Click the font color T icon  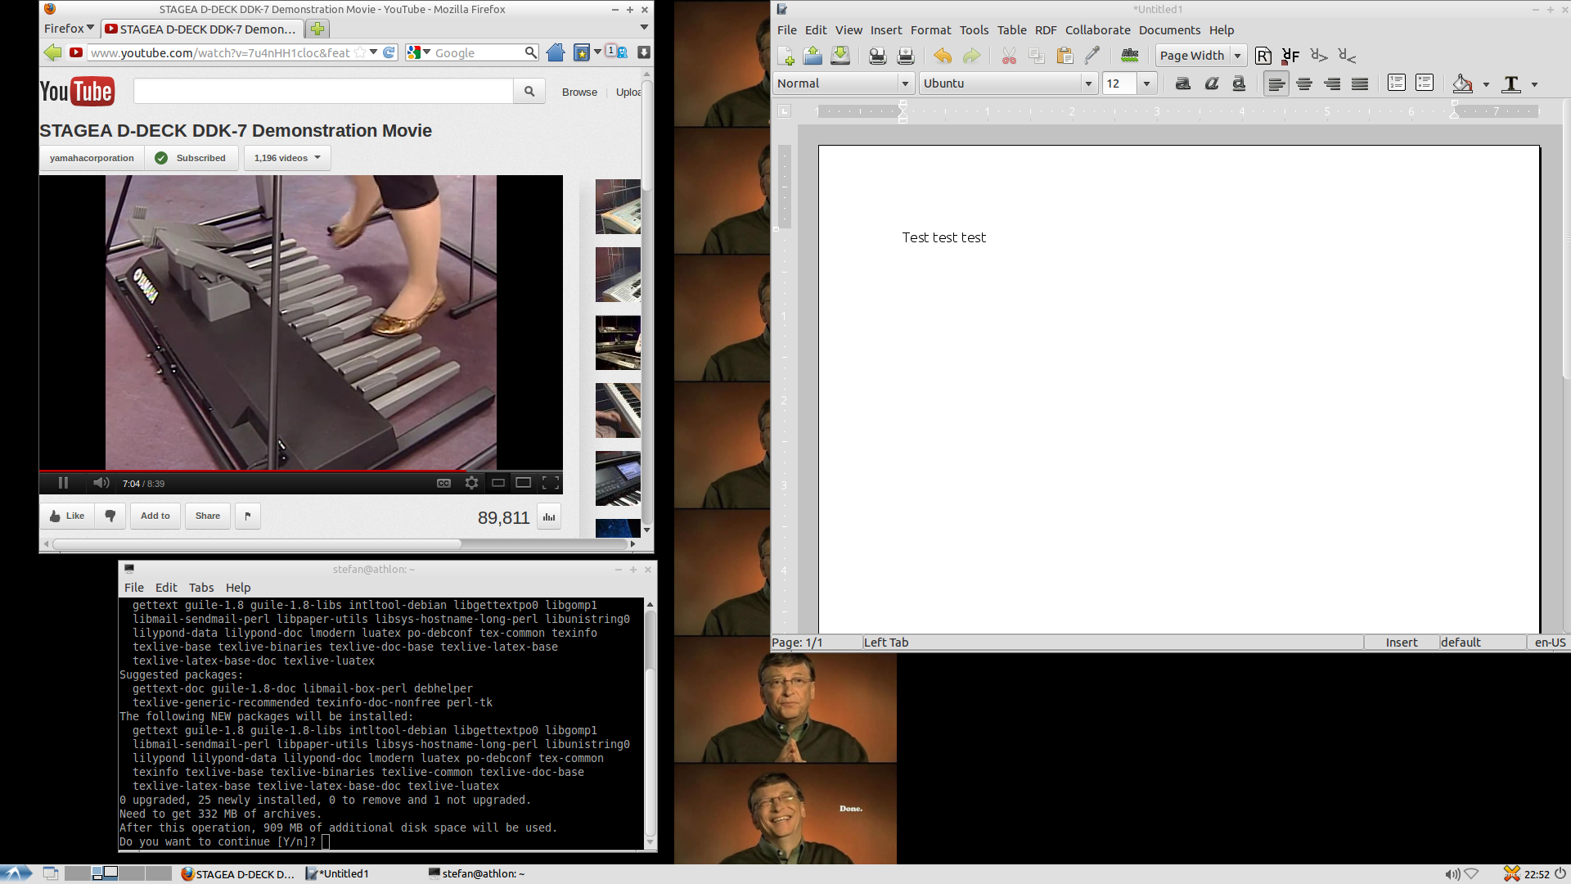tap(1511, 83)
